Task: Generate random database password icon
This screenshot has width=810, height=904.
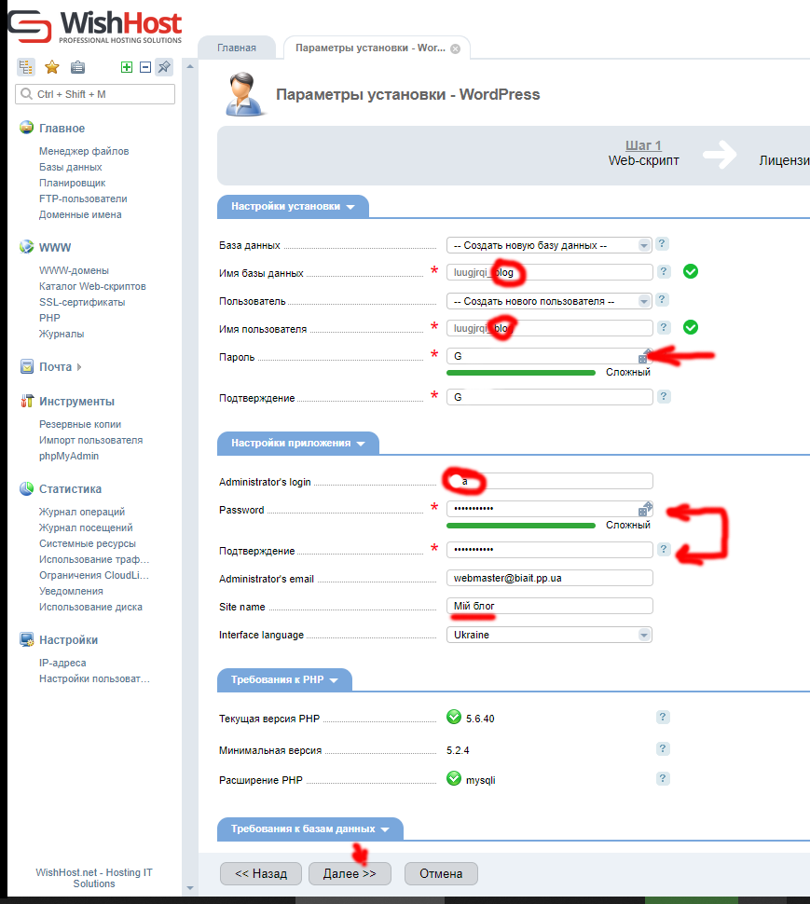Action: coord(645,356)
